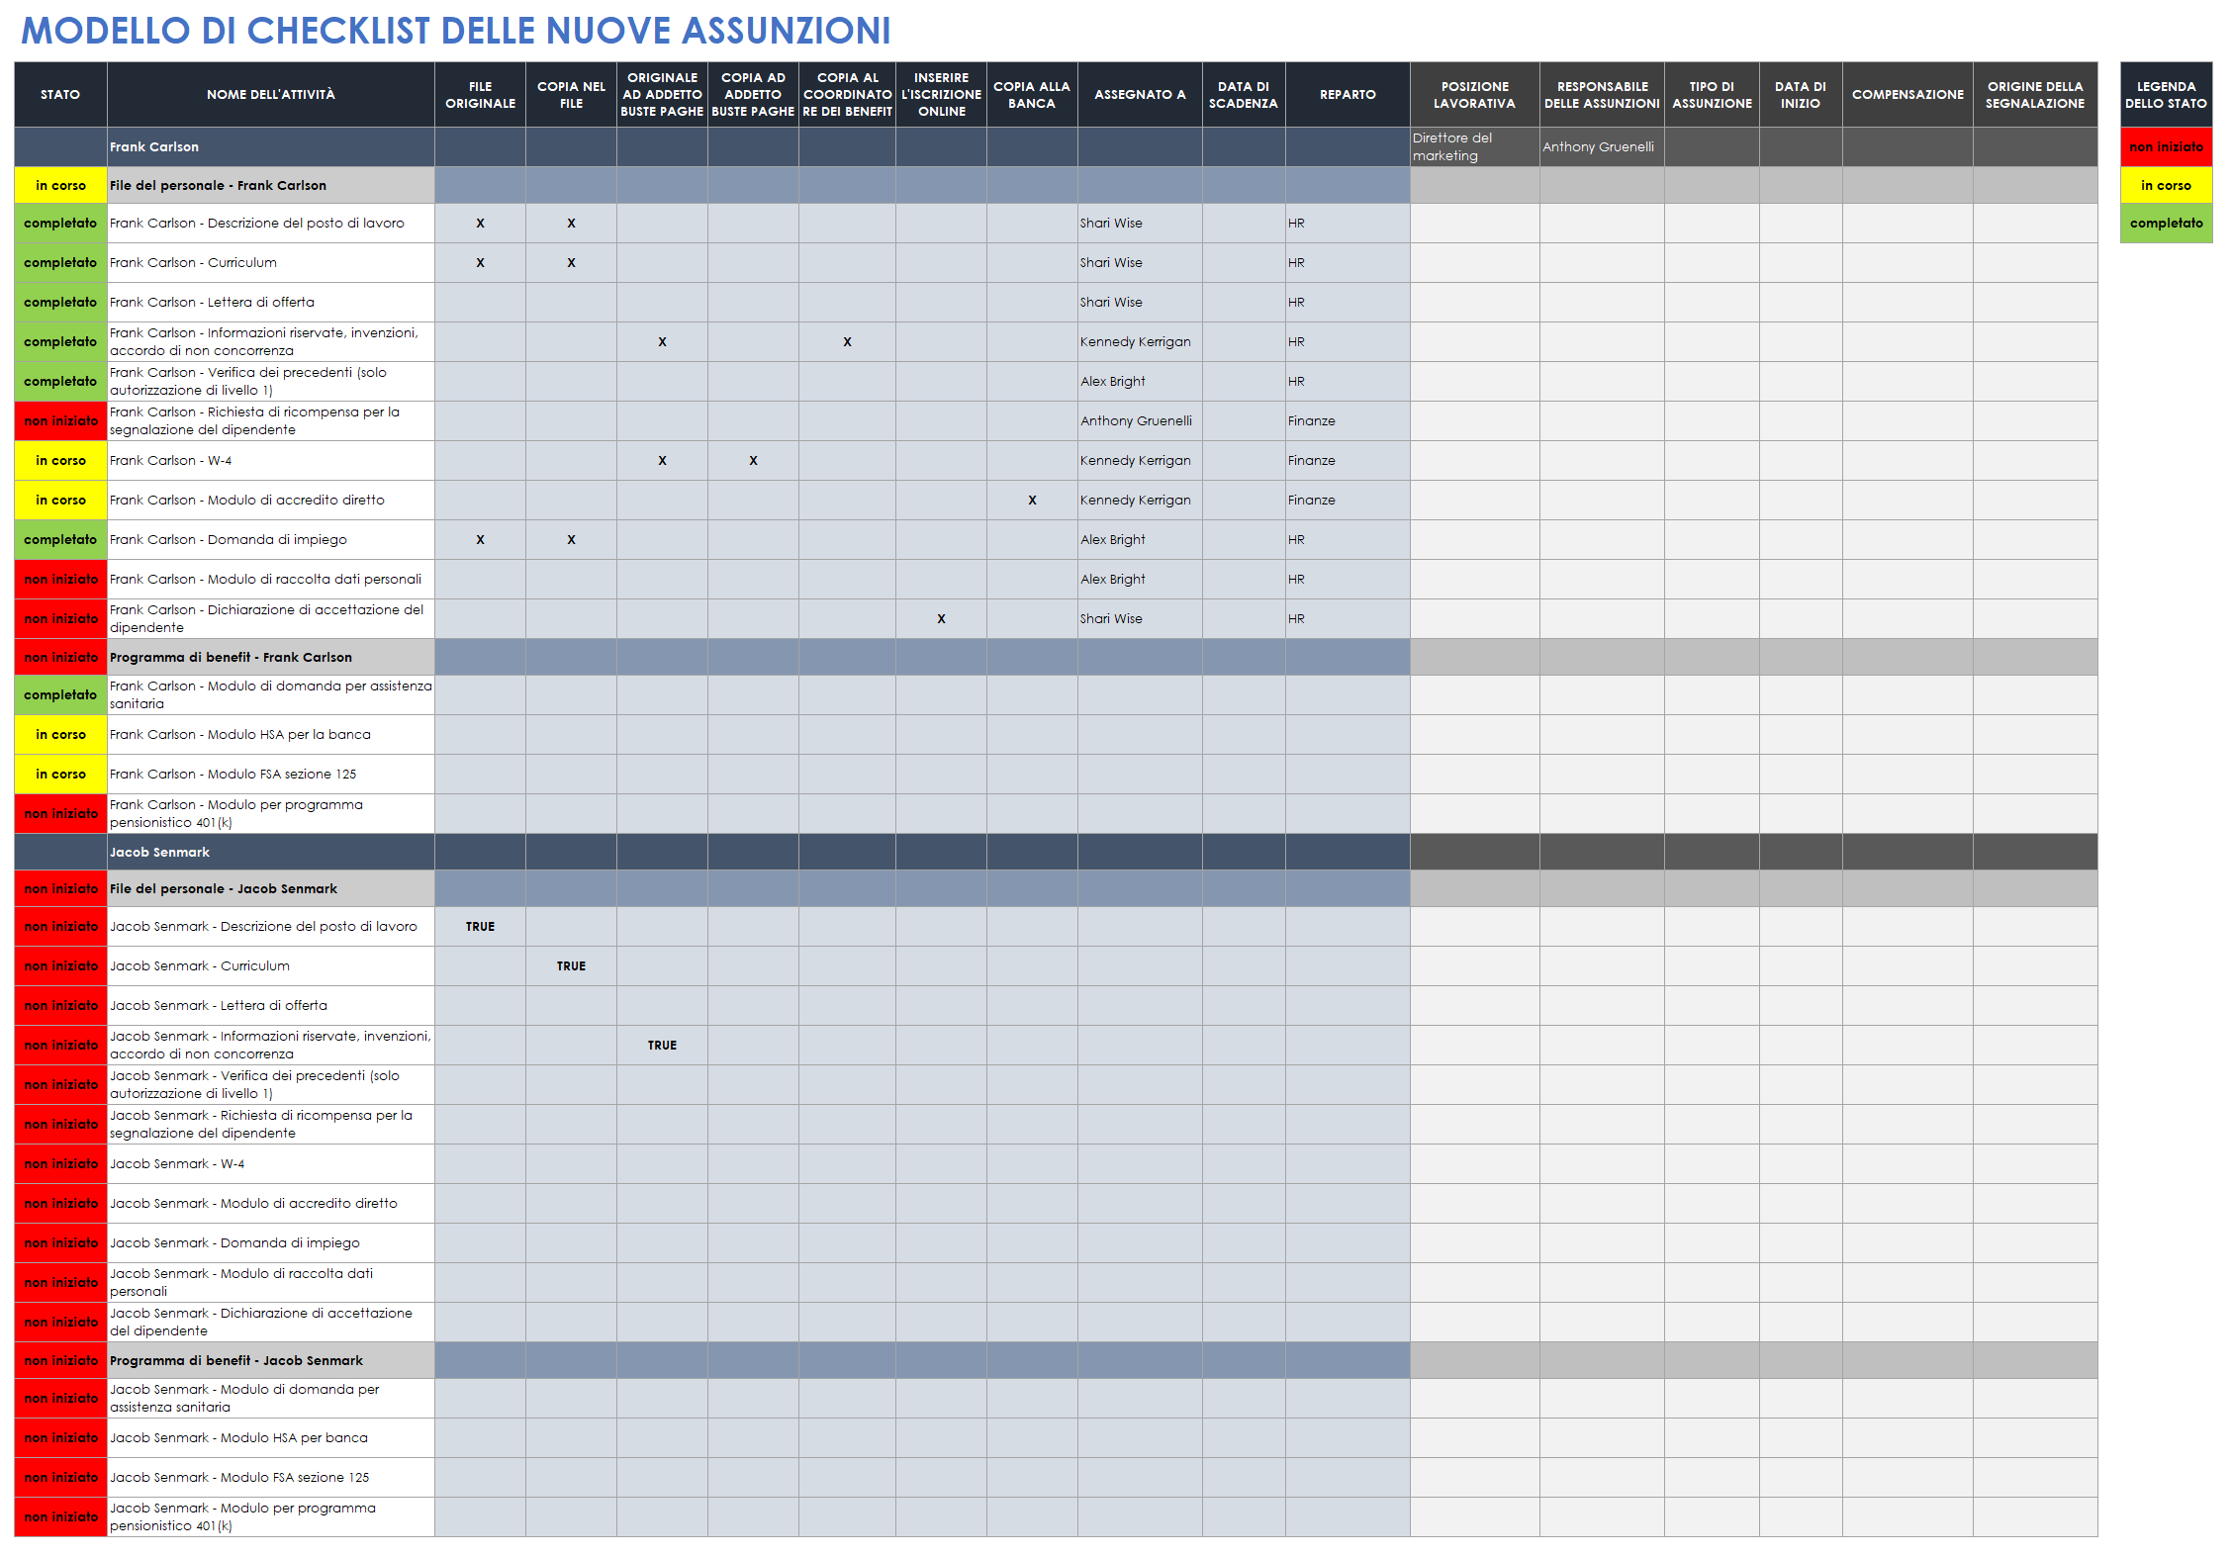The width and height of the screenshot is (2232, 1557).
Task: Click status cell of Jacob Senmark Modulo HSA
Action: pos(60,1437)
